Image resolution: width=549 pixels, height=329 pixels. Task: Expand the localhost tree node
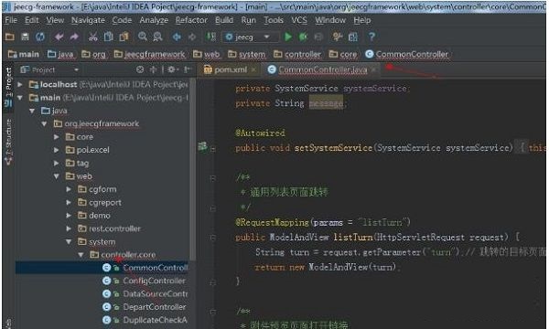tap(20, 84)
